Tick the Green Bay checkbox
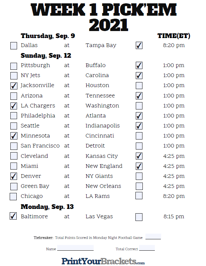Viewport: 206px width, 266px height. pyautogui.click(x=14, y=187)
